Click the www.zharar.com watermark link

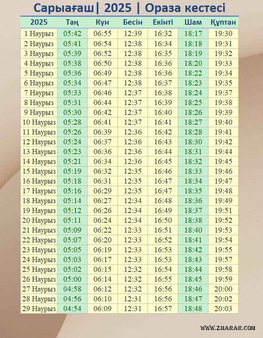[228, 328]
